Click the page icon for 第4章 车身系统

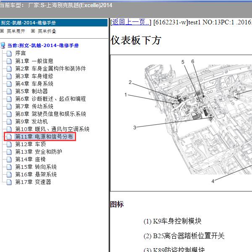point(9,84)
